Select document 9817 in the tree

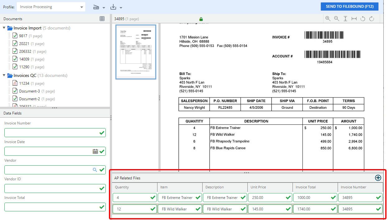[x=23, y=36]
